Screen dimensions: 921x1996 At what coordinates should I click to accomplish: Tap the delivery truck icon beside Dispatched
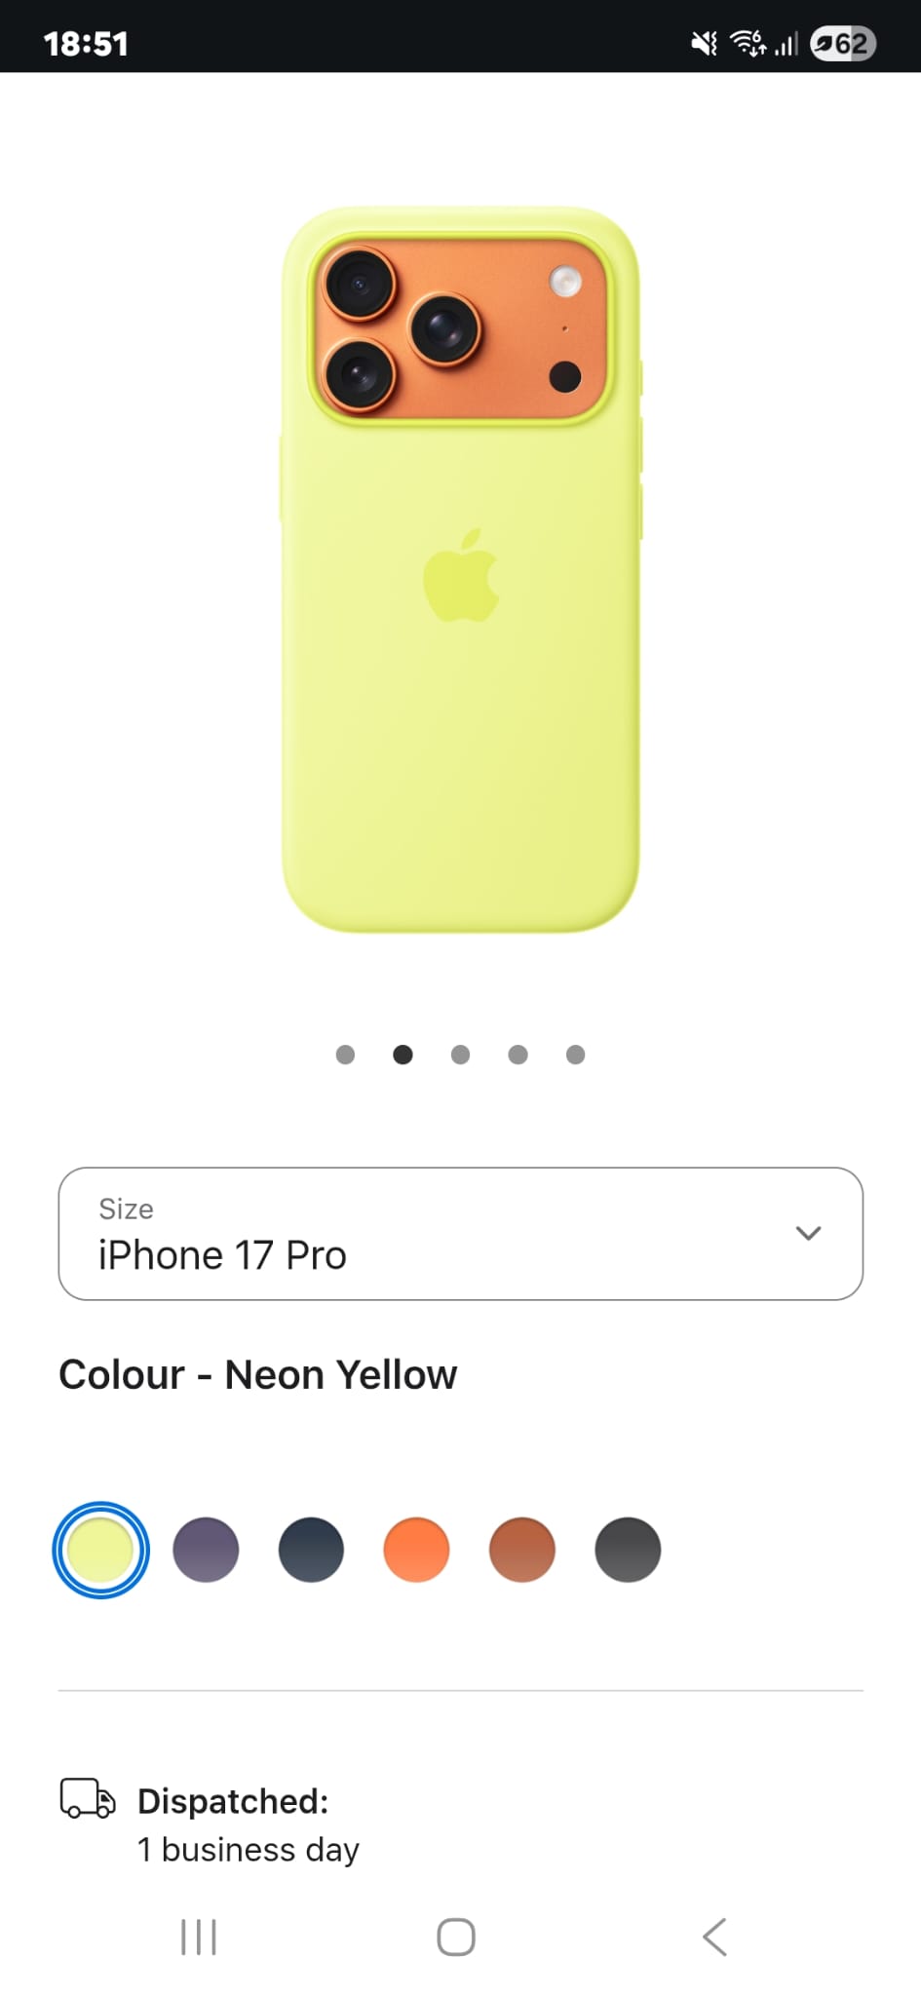tap(88, 1799)
